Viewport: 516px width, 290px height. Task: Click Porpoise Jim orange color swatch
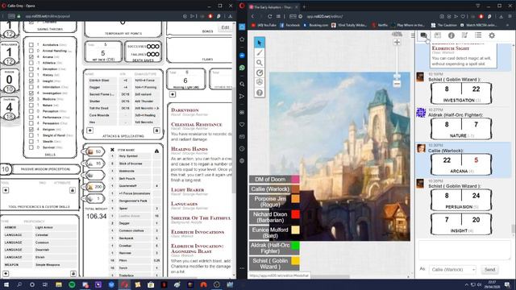(x=295, y=199)
